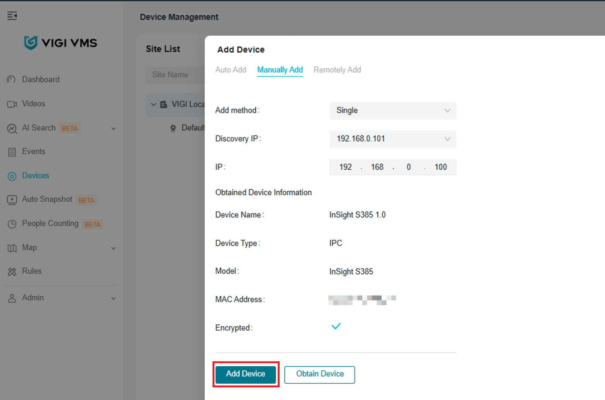
Task: Click the second IP octet 168
Action: (377, 167)
